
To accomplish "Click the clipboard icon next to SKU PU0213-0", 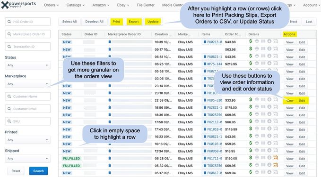I will click(205, 42).
